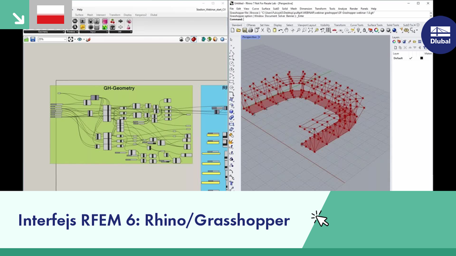Select the arrow pointer tool in Rhino sidebar
The width and height of the screenshot is (456, 256).
tap(232, 40)
